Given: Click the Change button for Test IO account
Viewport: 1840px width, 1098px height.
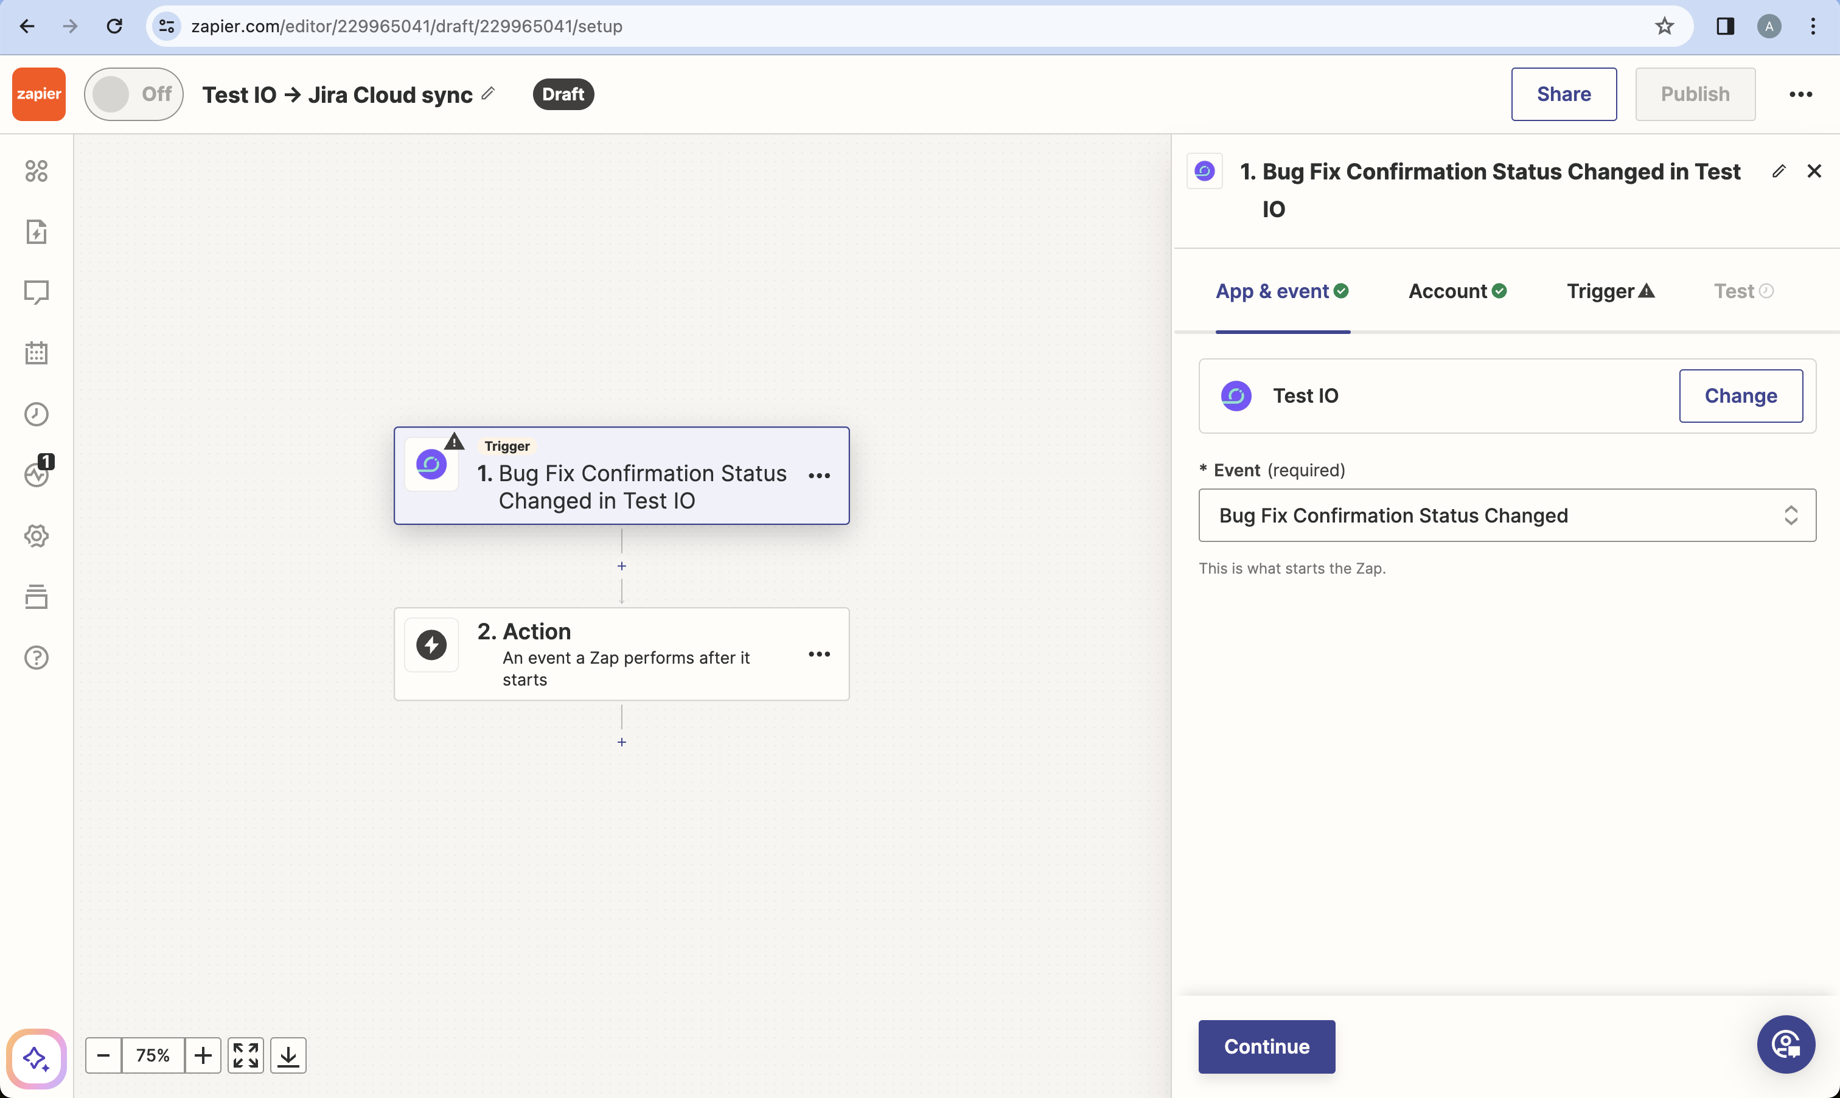Looking at the screenshot, I should click(x=1741, y=395).
